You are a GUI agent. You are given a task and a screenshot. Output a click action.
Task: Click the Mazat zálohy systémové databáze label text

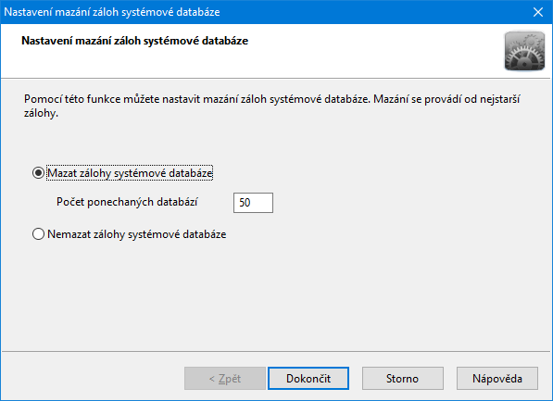130,173
